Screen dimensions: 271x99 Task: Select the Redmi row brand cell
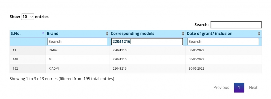pos(78,51)
